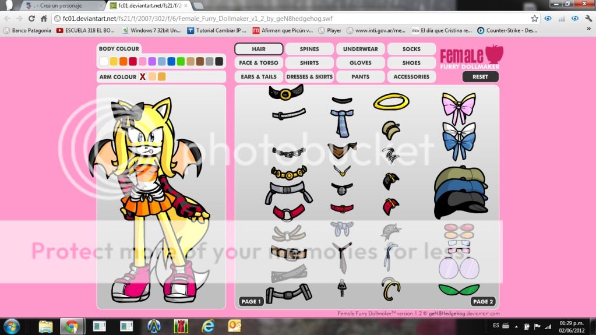This screenshot has width=596, height=335.
Task: Set body colour to white
Action: [104, 61]
